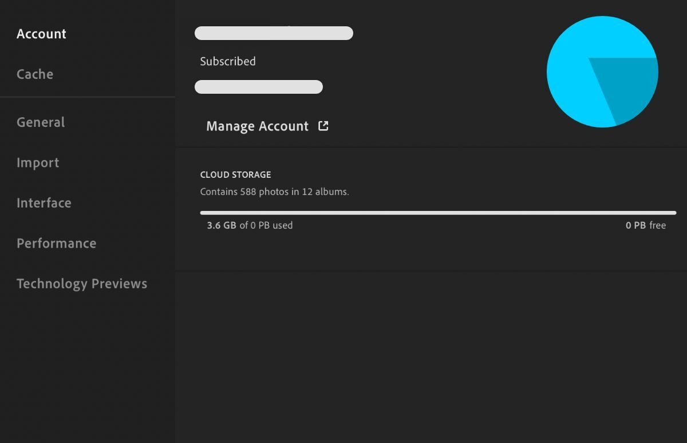Click the Manage Account button text
This screenshot has width=687, height=443.
(257, 126)
